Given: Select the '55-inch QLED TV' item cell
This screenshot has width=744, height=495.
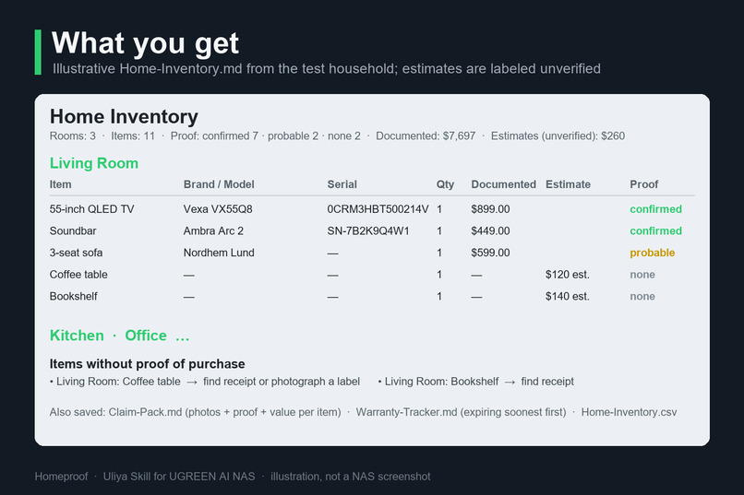Looking at the screenshot, I should coord(92,209).
